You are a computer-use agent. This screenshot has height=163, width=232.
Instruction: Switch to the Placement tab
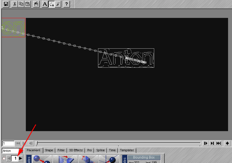click(33, 150)
